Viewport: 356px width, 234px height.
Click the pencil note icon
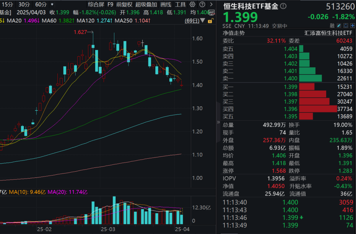click(x=339, y=25)
